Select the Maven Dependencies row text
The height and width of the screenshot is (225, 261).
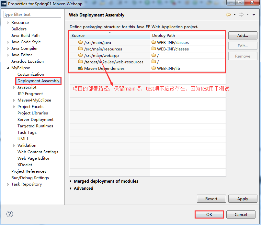[104, 69]
